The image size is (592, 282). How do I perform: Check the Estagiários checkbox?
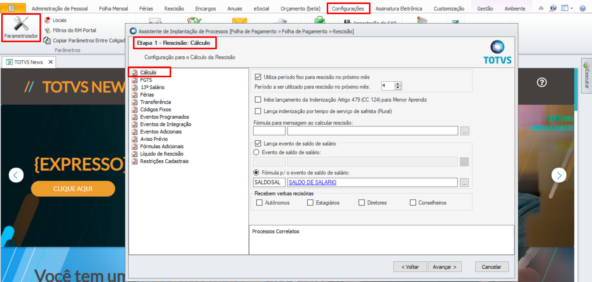[x=310, y=203]
